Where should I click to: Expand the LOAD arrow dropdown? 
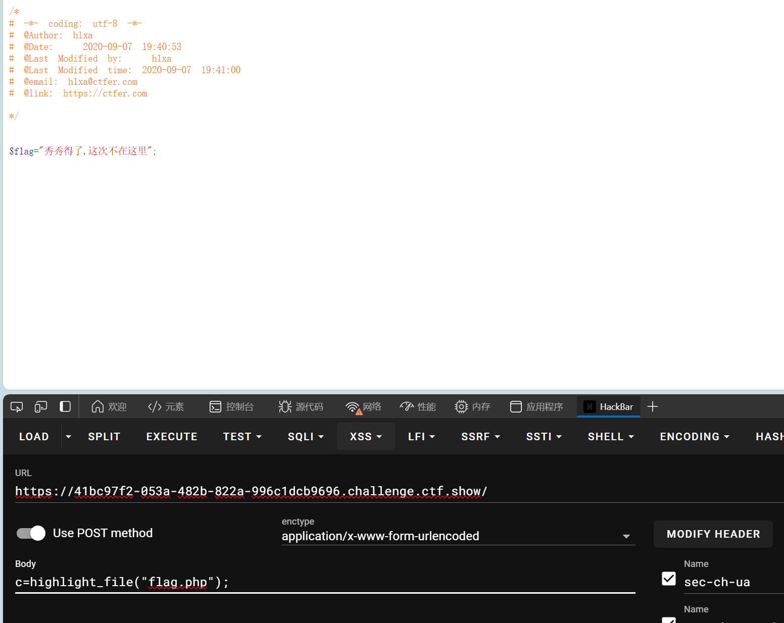(68, 437)
